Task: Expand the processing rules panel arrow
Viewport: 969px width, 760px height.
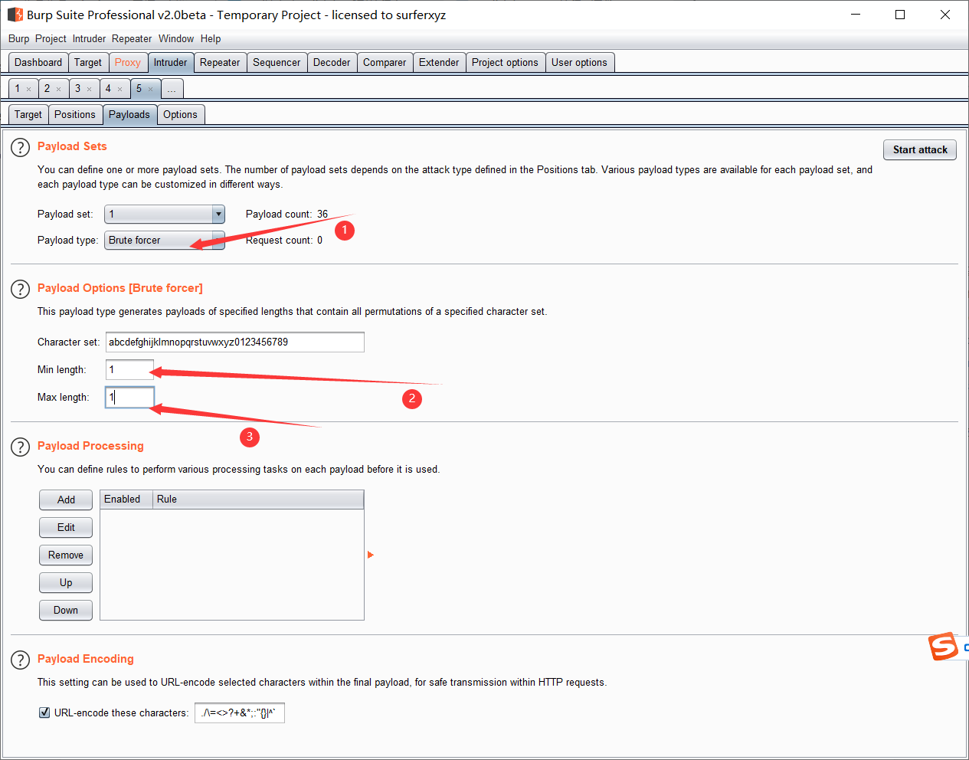Action: point(371,555)
